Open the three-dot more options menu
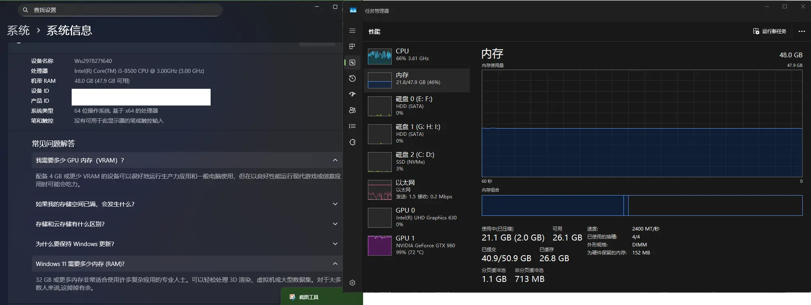Viewport: 811px width, 305px height. (801, 31)
